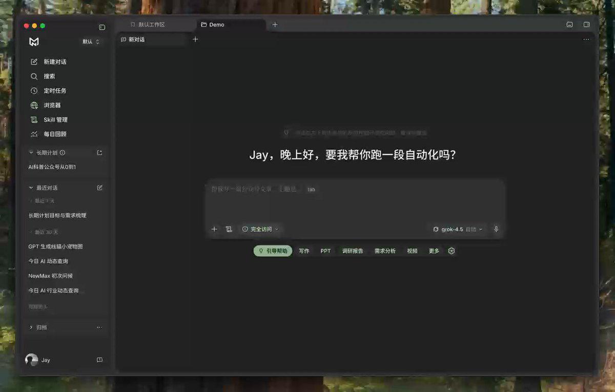Screen dimensions: 615x392
Task: Expand the 归档 archive section
Action: click(31, 327)
